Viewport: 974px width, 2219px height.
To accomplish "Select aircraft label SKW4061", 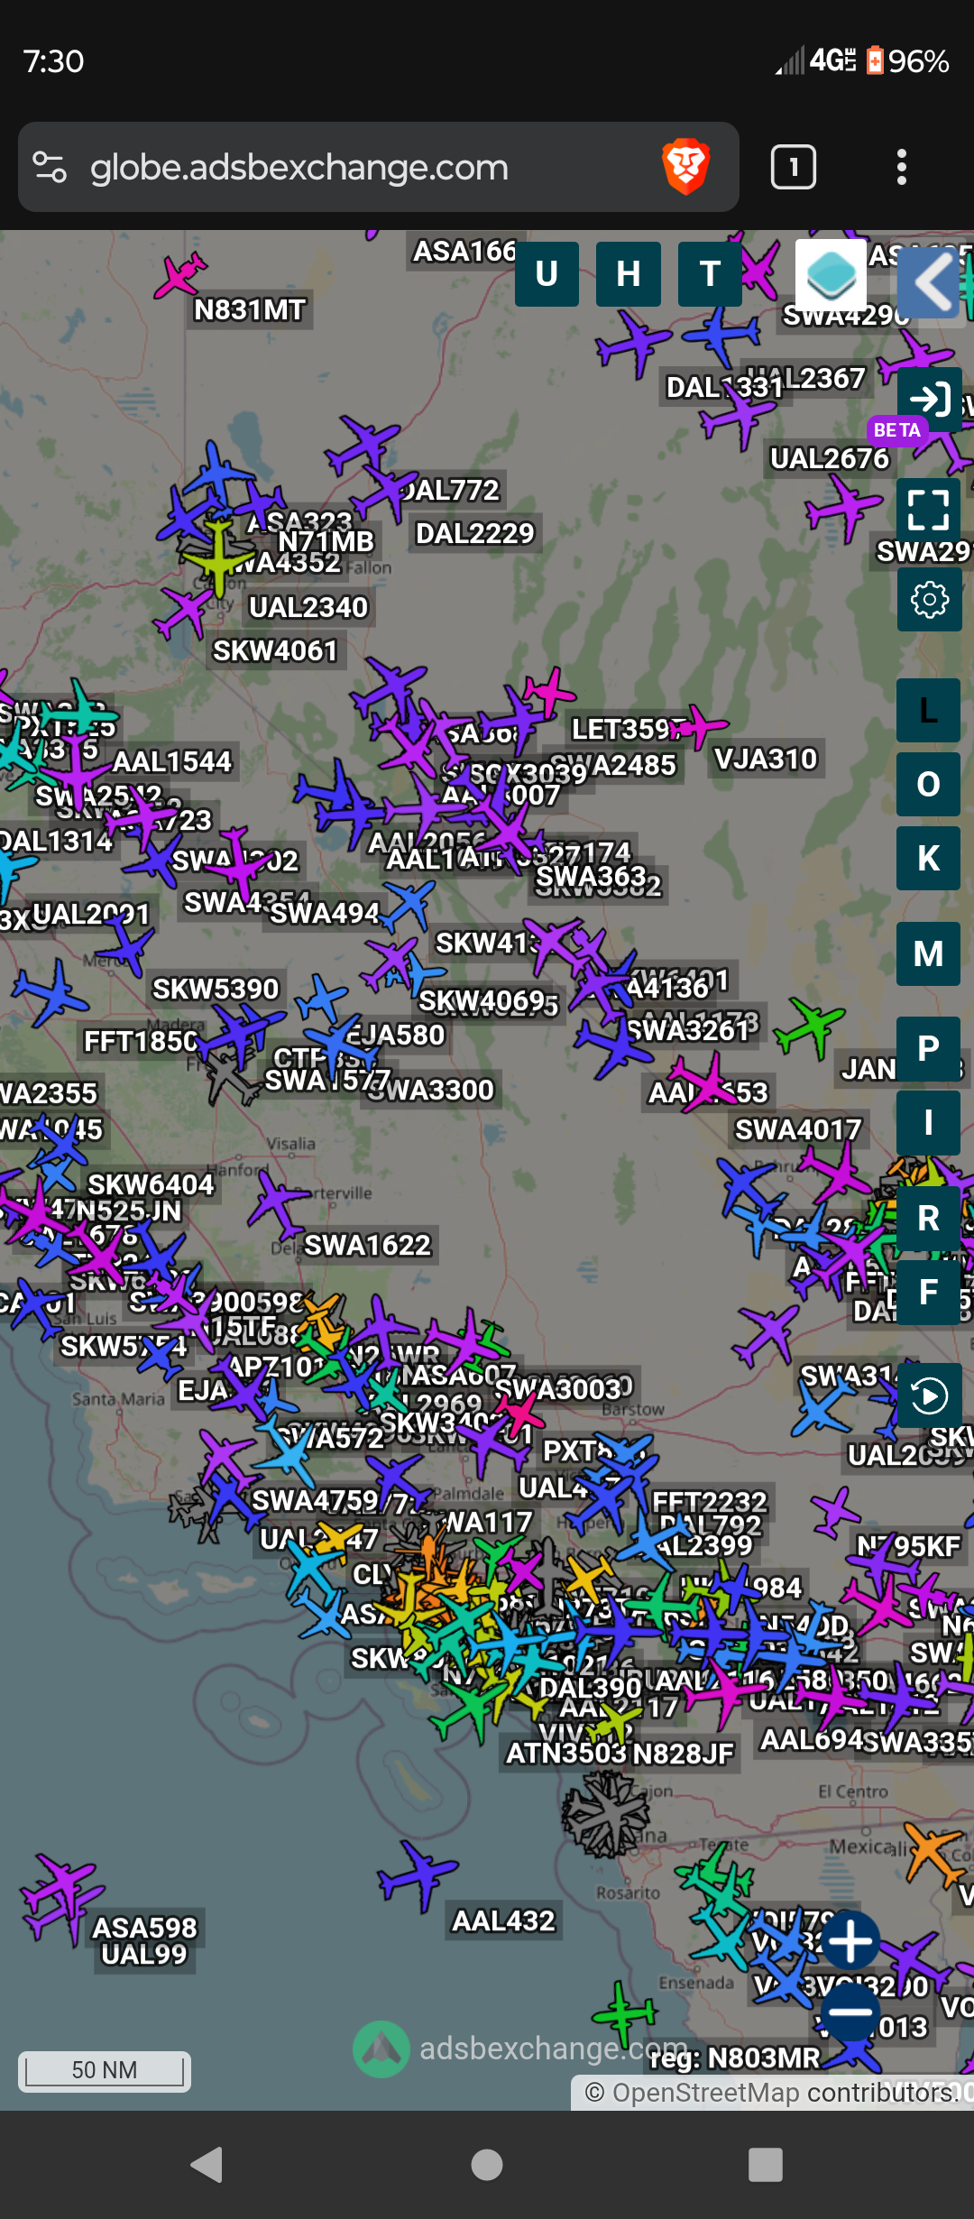I will click(x=275, y=650).
